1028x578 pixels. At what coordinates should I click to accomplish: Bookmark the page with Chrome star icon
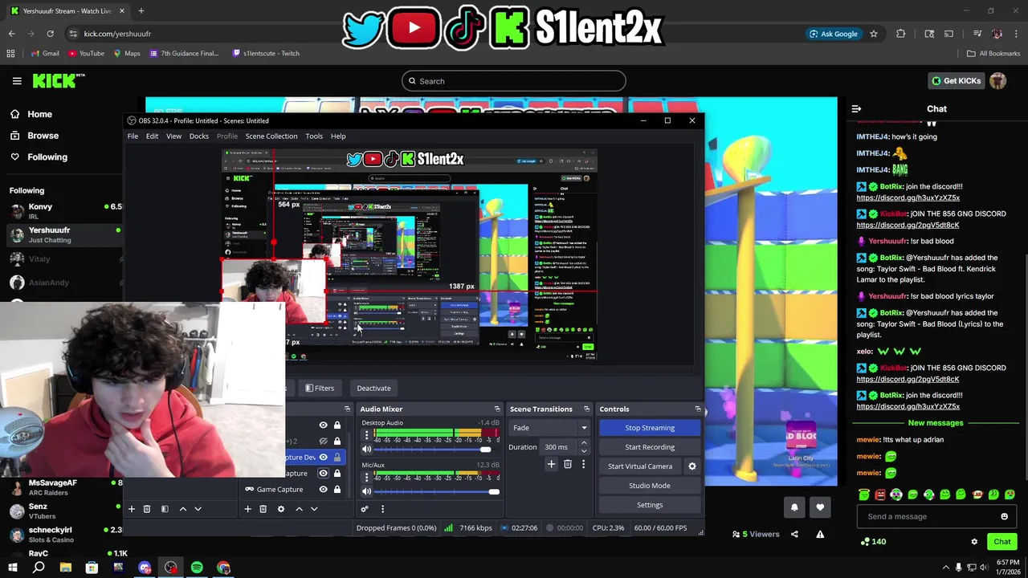click(x=874, y=34)
